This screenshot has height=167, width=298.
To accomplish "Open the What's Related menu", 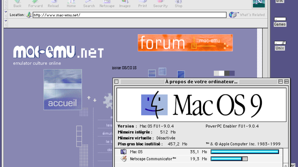I will [247, 15].
